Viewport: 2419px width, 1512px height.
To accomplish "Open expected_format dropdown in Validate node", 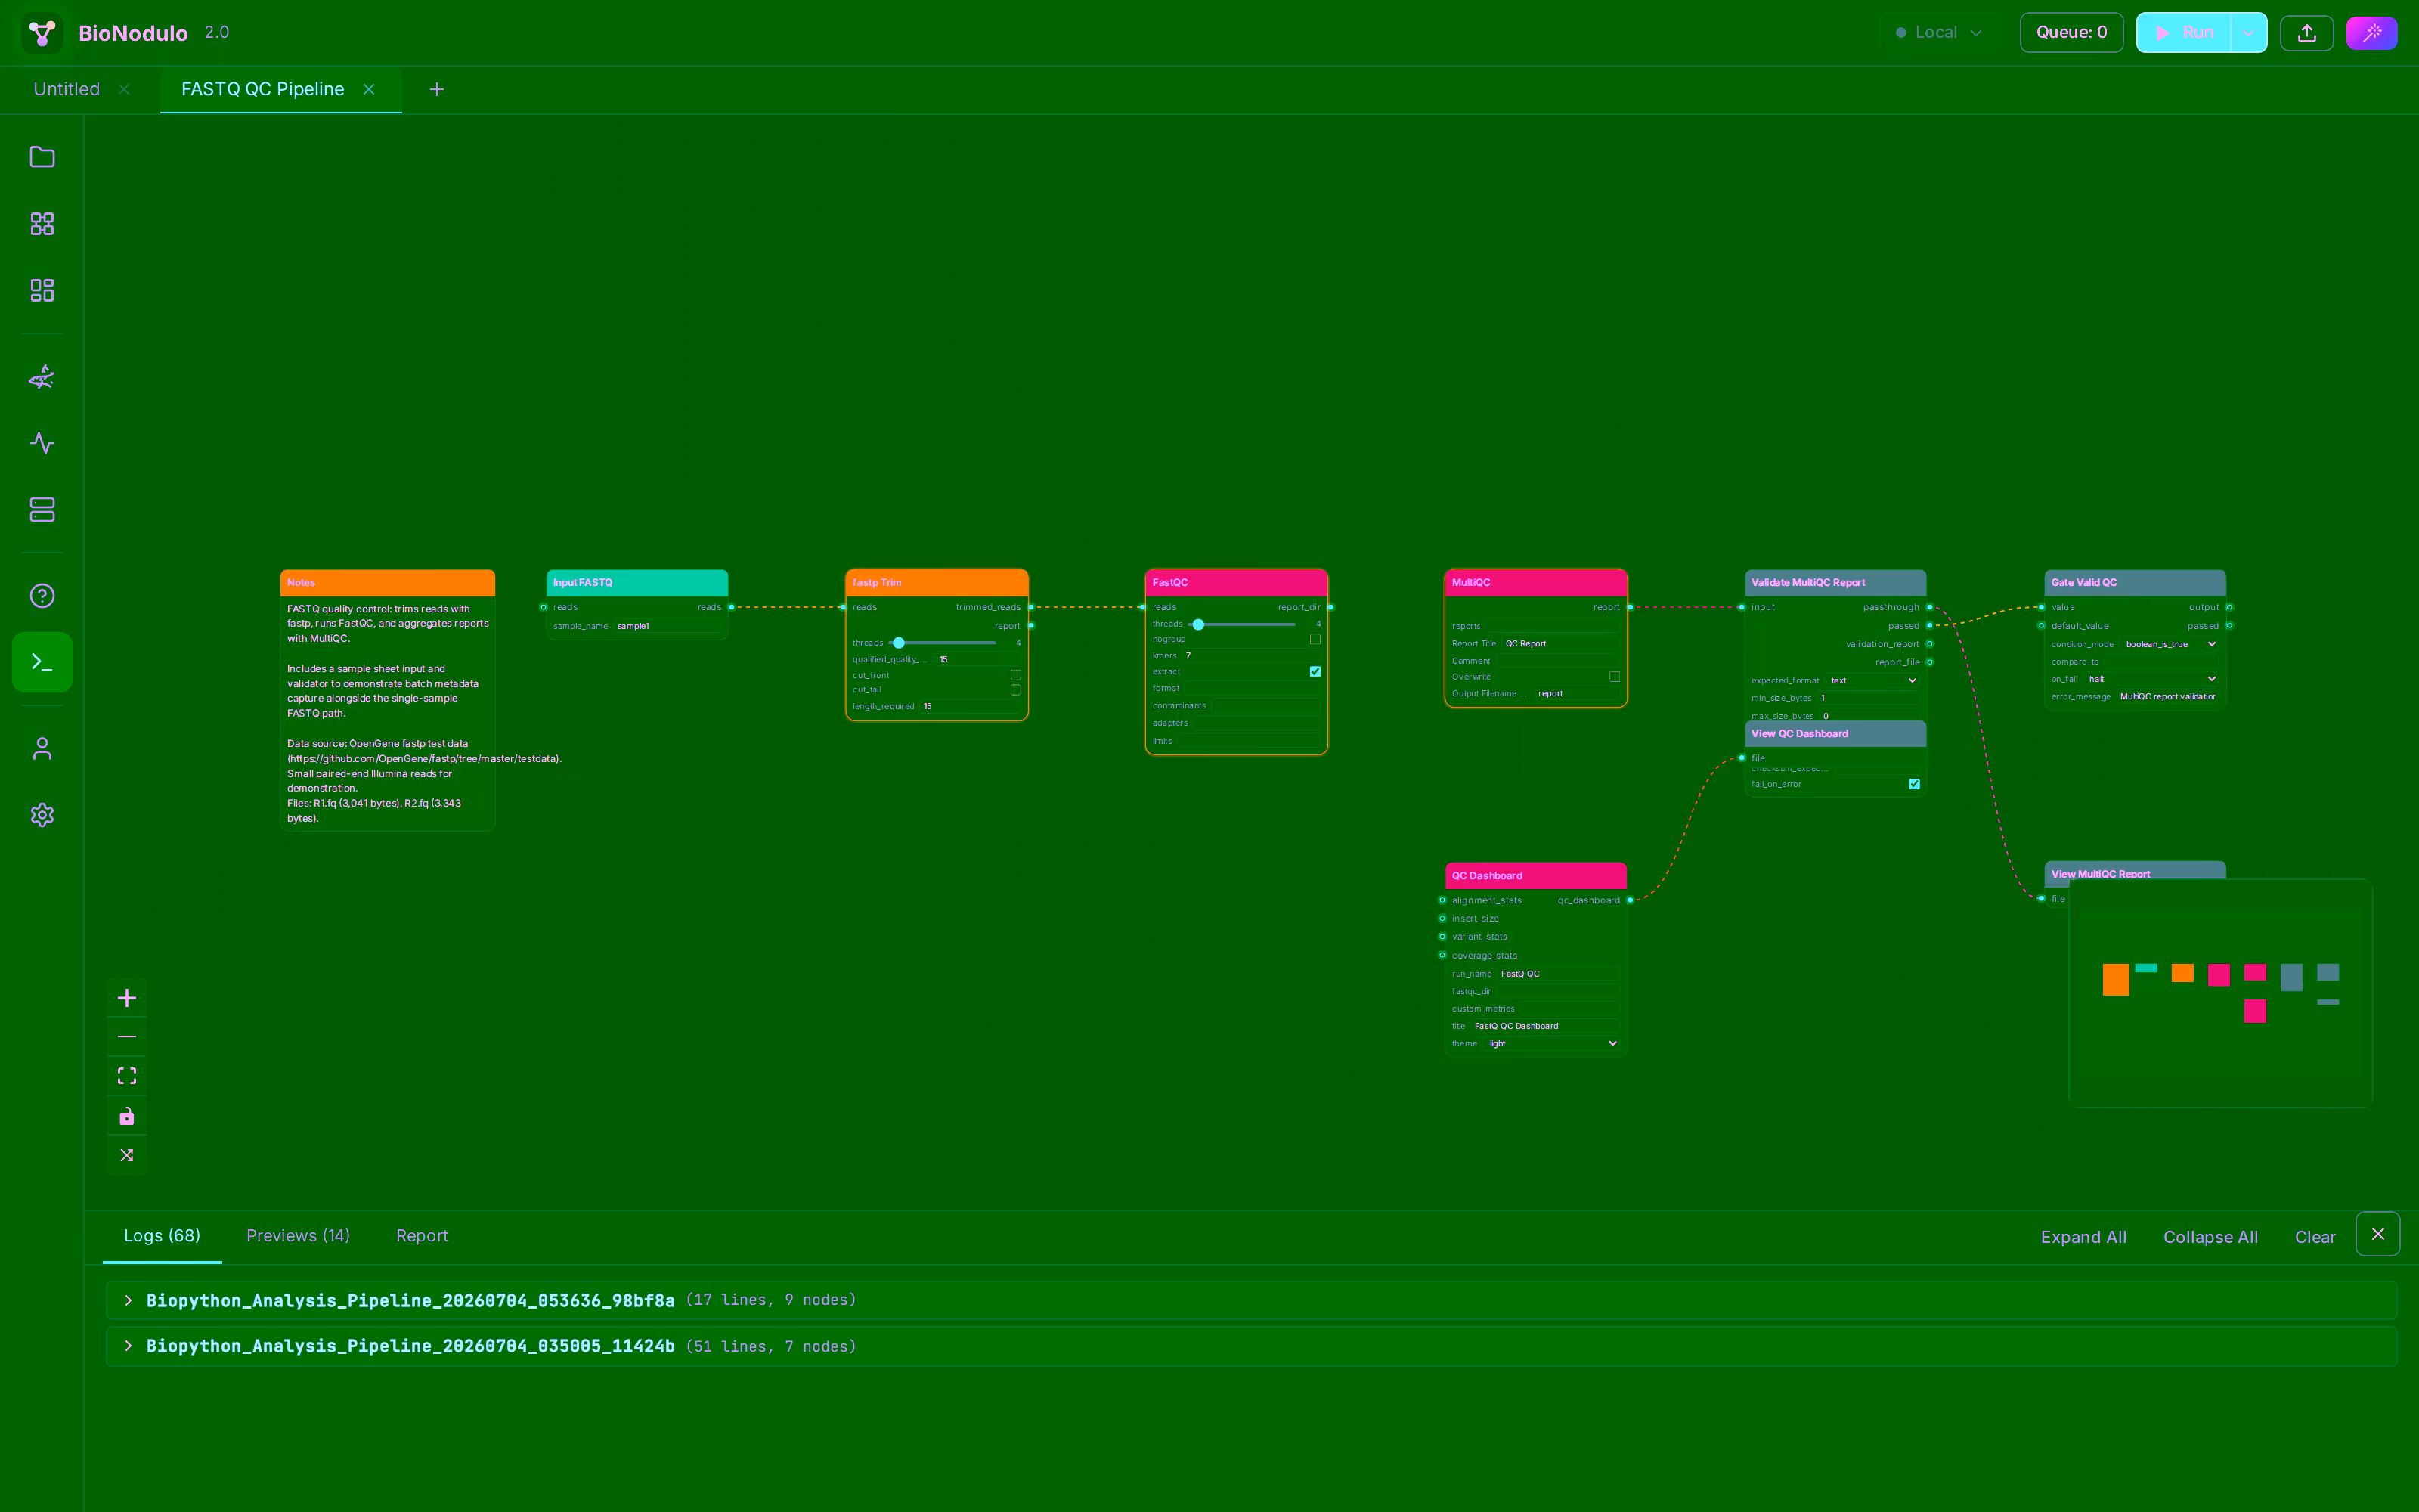I will [x=1872, y=681].
